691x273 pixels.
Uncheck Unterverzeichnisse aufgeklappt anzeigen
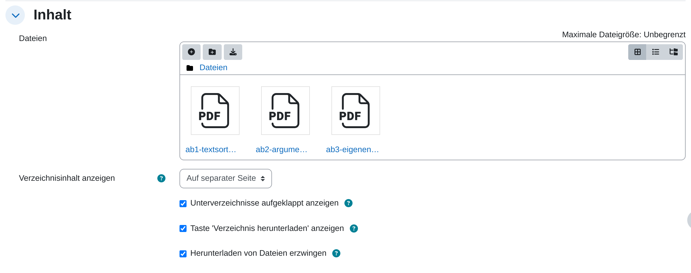[x=183, y=203]
